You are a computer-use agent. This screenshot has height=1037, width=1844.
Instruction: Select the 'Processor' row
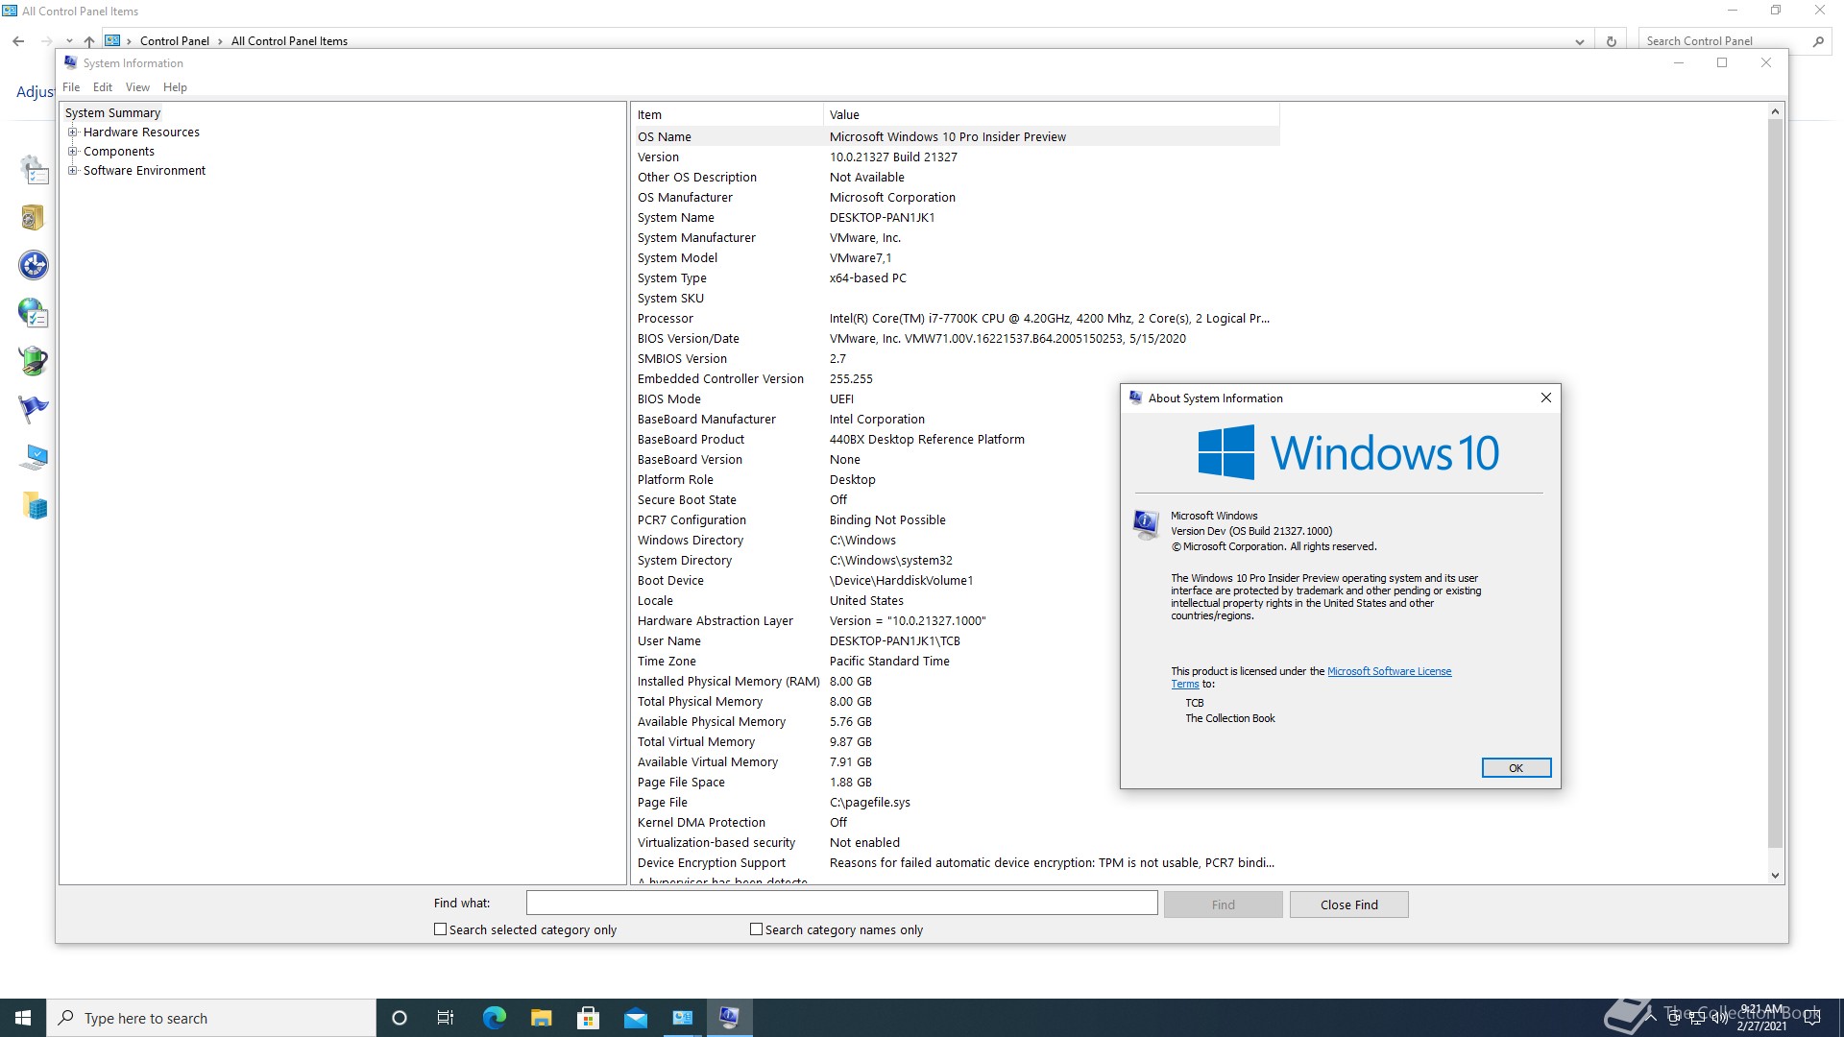pos(957,318)
